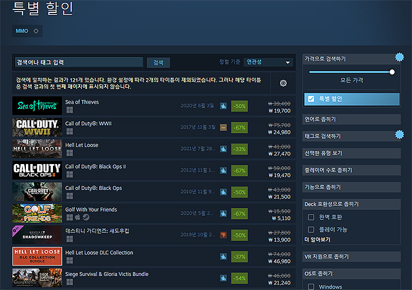Image resolution: width=412 pixels, height=290 pixels.
Task: Check the Windows OS filter
Action: pyautogui.click(x=311, y=286)
